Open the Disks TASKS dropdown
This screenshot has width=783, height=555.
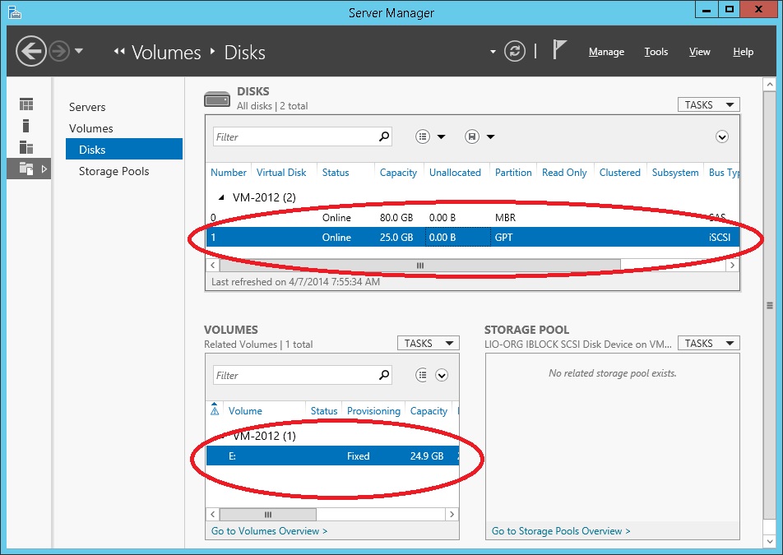(707, 104)
